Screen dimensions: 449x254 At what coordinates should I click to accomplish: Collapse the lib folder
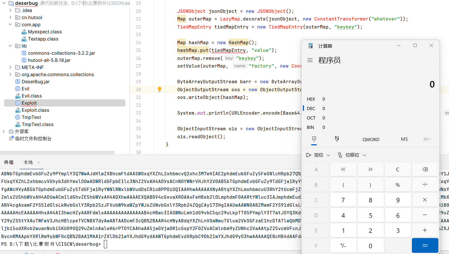coord(10,46)
